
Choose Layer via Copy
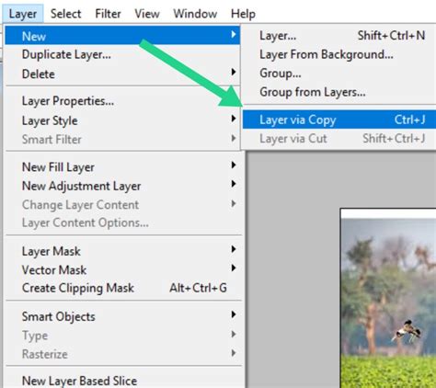tap(339, 120)
